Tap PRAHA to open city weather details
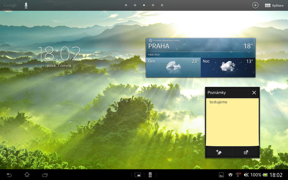The width and height of the screenshot is (288, 180). point(159,46)
